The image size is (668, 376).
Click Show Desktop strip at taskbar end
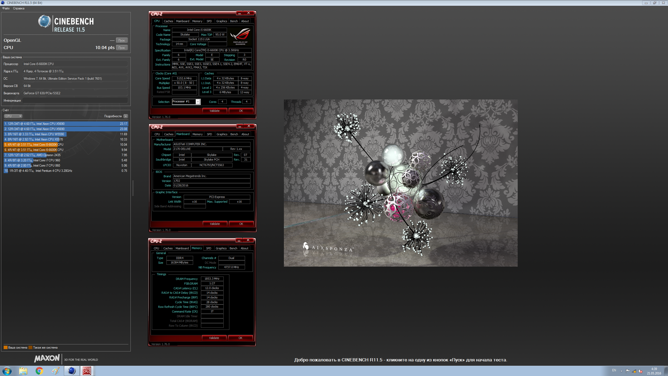666,371
